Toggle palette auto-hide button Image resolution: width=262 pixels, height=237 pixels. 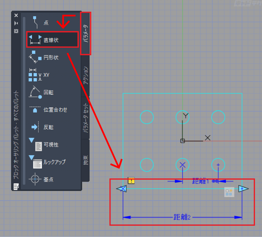click(16, 23)
